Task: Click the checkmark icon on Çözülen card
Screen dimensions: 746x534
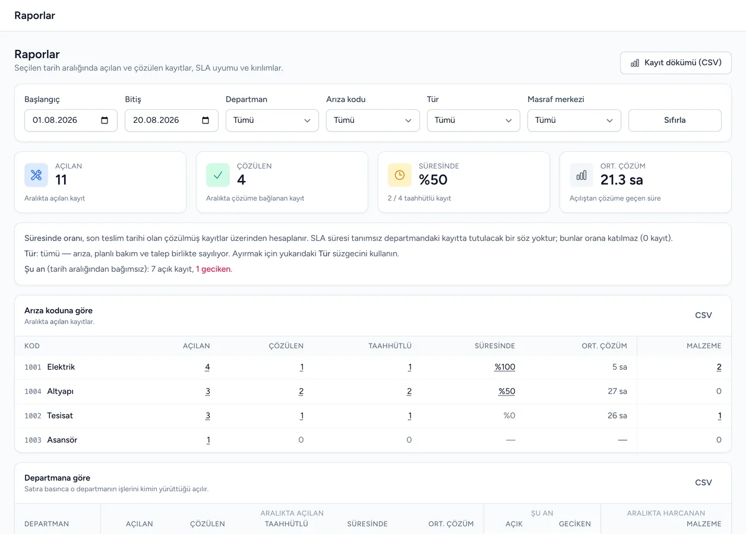Action: point(218,175)
